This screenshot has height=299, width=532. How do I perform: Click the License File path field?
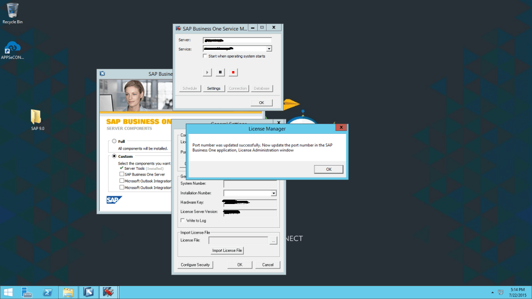[238, 240]
